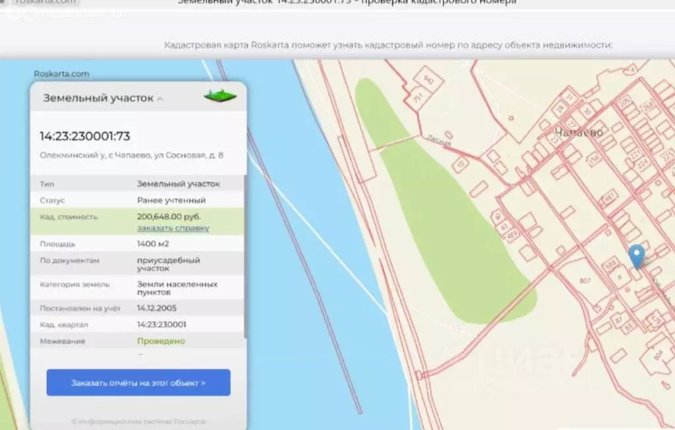Open the заказать справку link
The height and width of the screenshot is (430, 675).
[173, 228]
